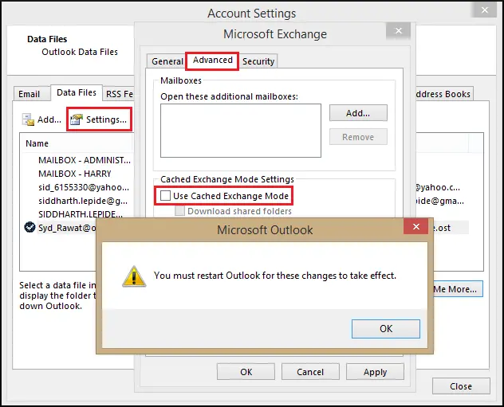Click the warning triangle icon in Outlook message
Viewport: 504px width, 407px height.
coord(132,276)
